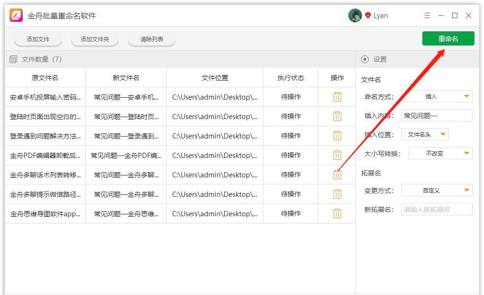Click the 添加文件 button
This screenshot has height=295, width=484.
pos(38,39)
